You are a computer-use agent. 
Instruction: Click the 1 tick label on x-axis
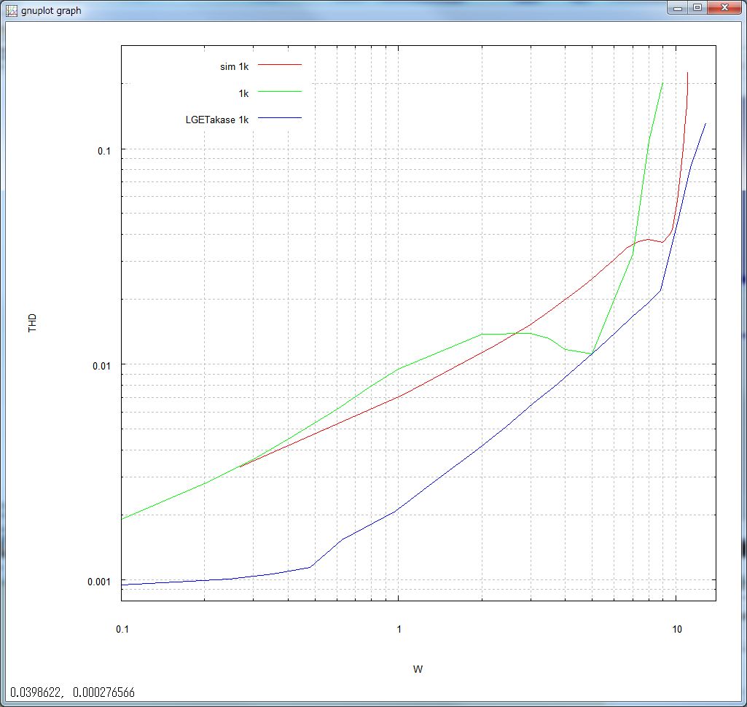tap(399, 628)
